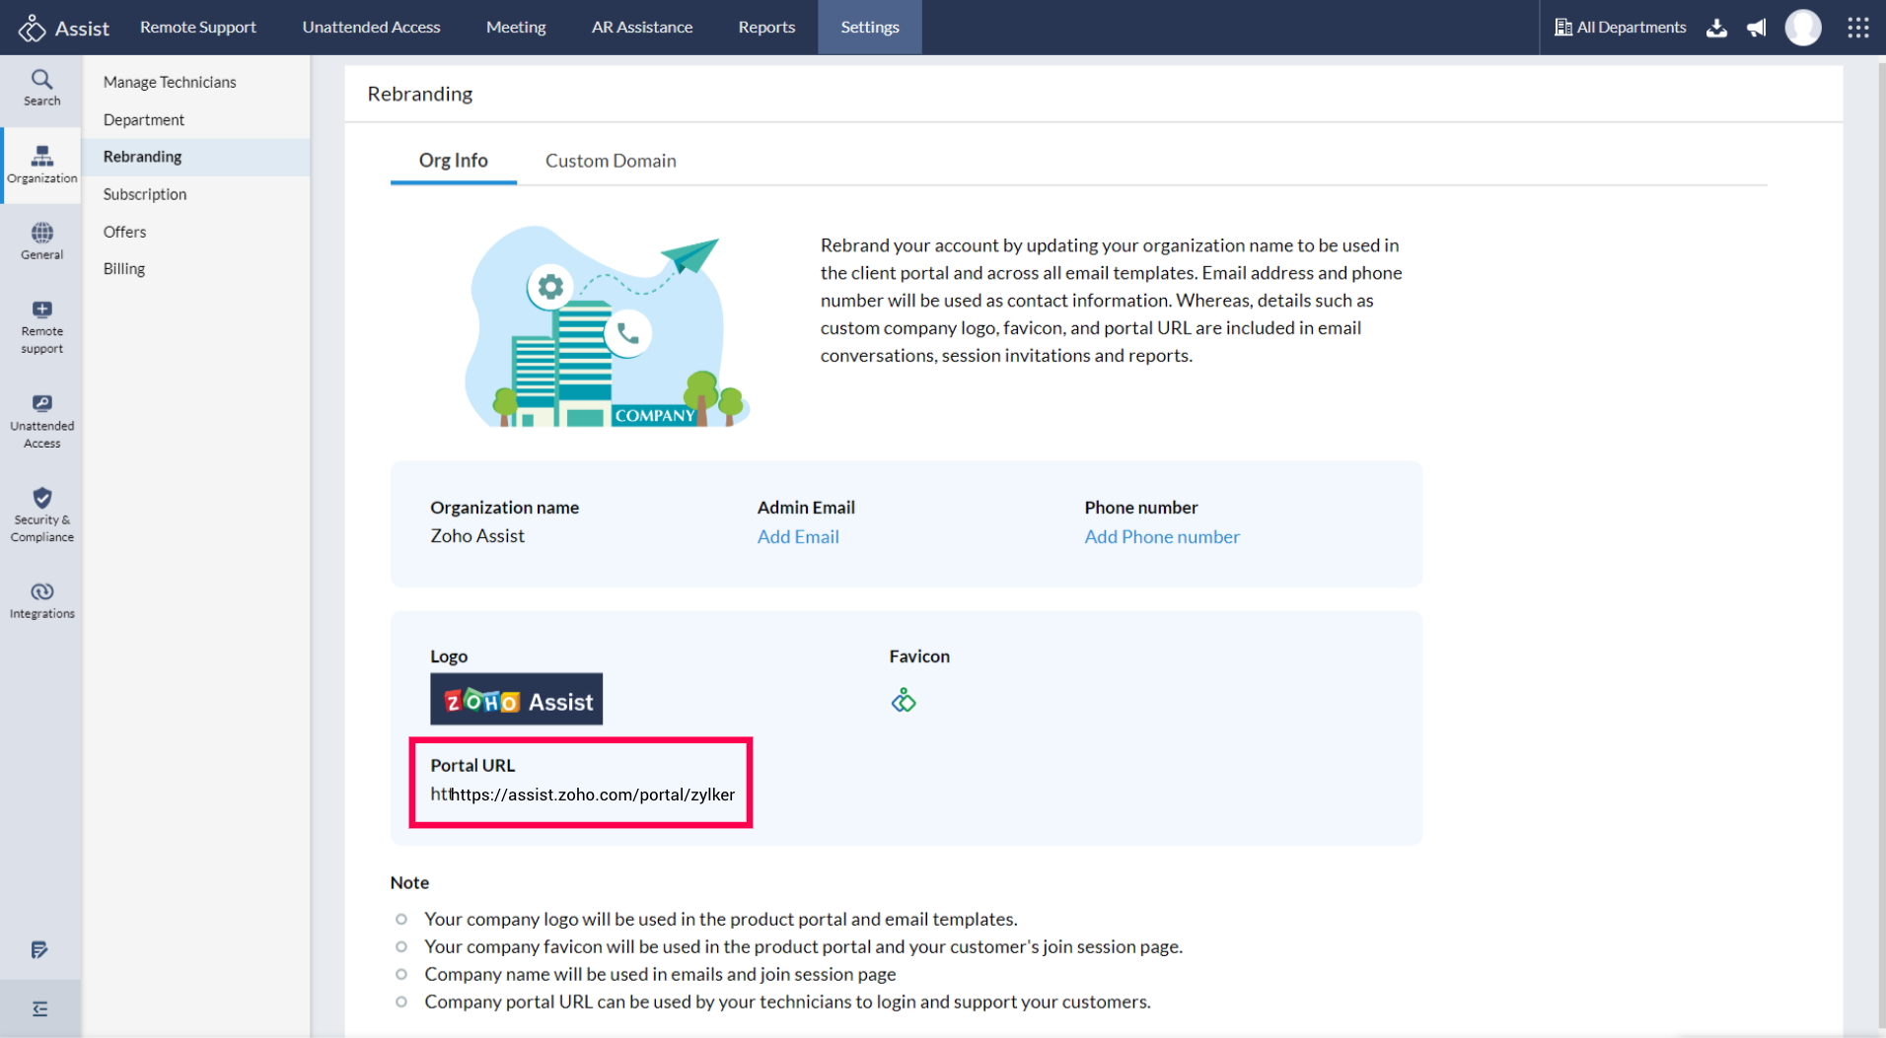Image resolution: width=1886 pixels, height=1038 pixels.
Task: Click the favicon image
Action: click(904, 700)
